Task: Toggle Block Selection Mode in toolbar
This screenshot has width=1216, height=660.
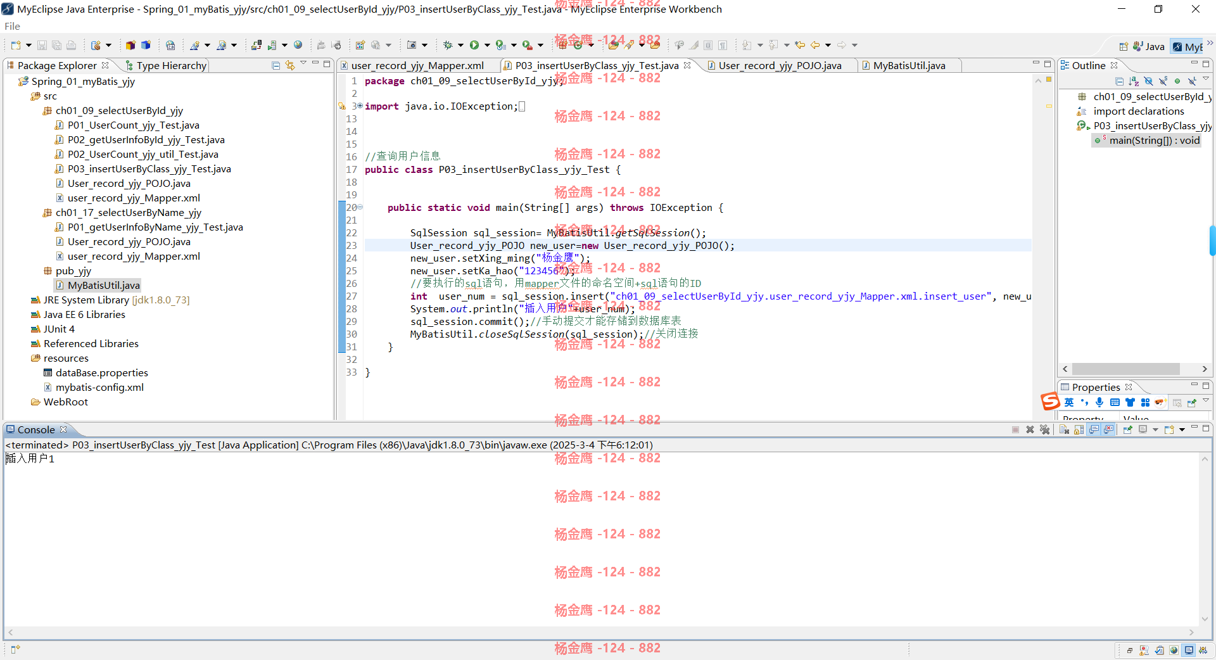Action: [708, 45]
